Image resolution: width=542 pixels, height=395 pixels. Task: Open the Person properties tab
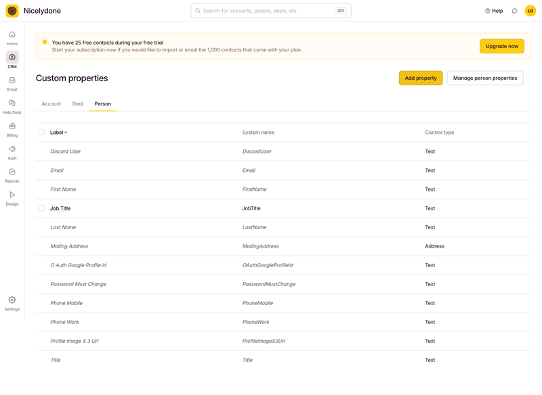pyautogui.click(x=103, y=103)
